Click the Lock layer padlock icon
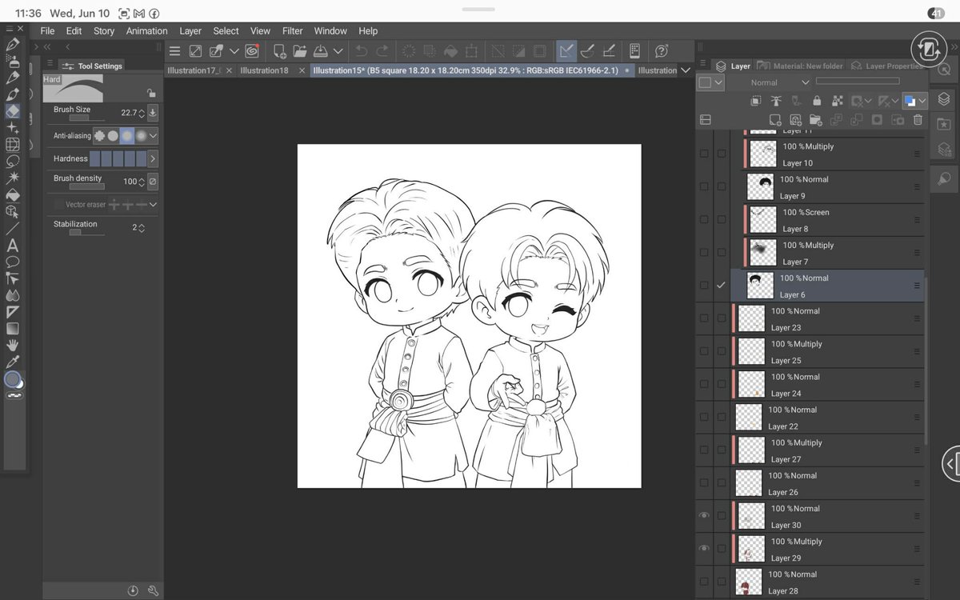960x600 pixels. pos(817,101)
